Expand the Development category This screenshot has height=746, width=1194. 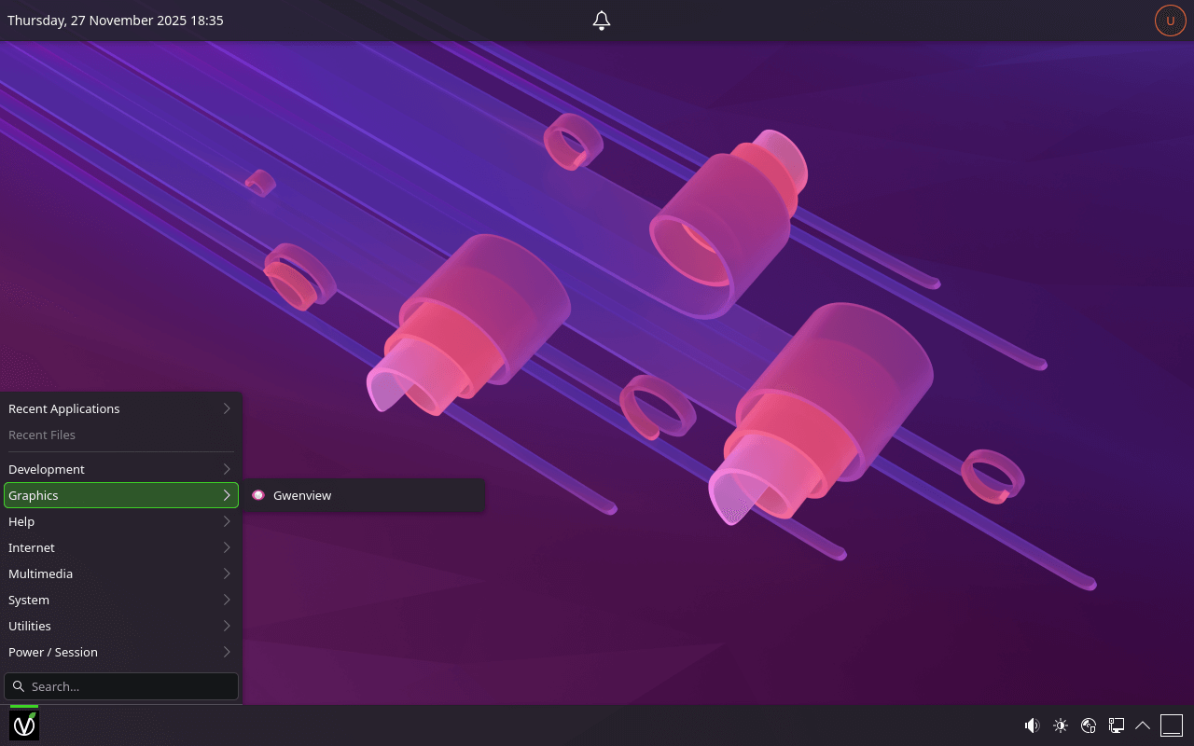[120, 469]
